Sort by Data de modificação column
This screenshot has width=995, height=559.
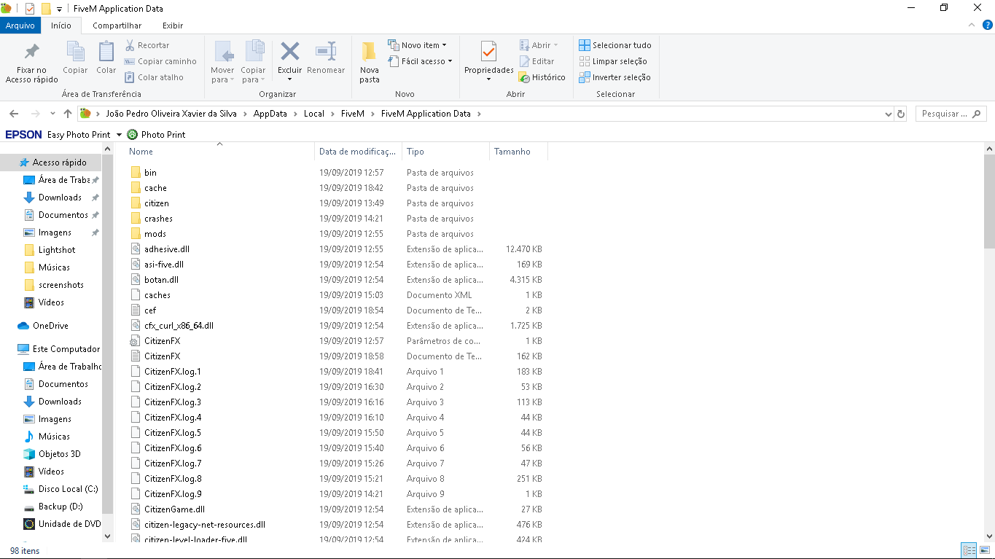358,152
